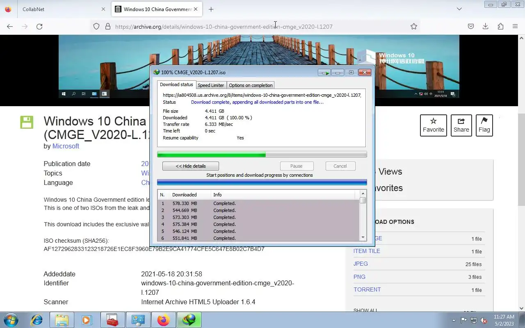Open the Download status tab
525x328 pixels.
click(x=176, y=84)
